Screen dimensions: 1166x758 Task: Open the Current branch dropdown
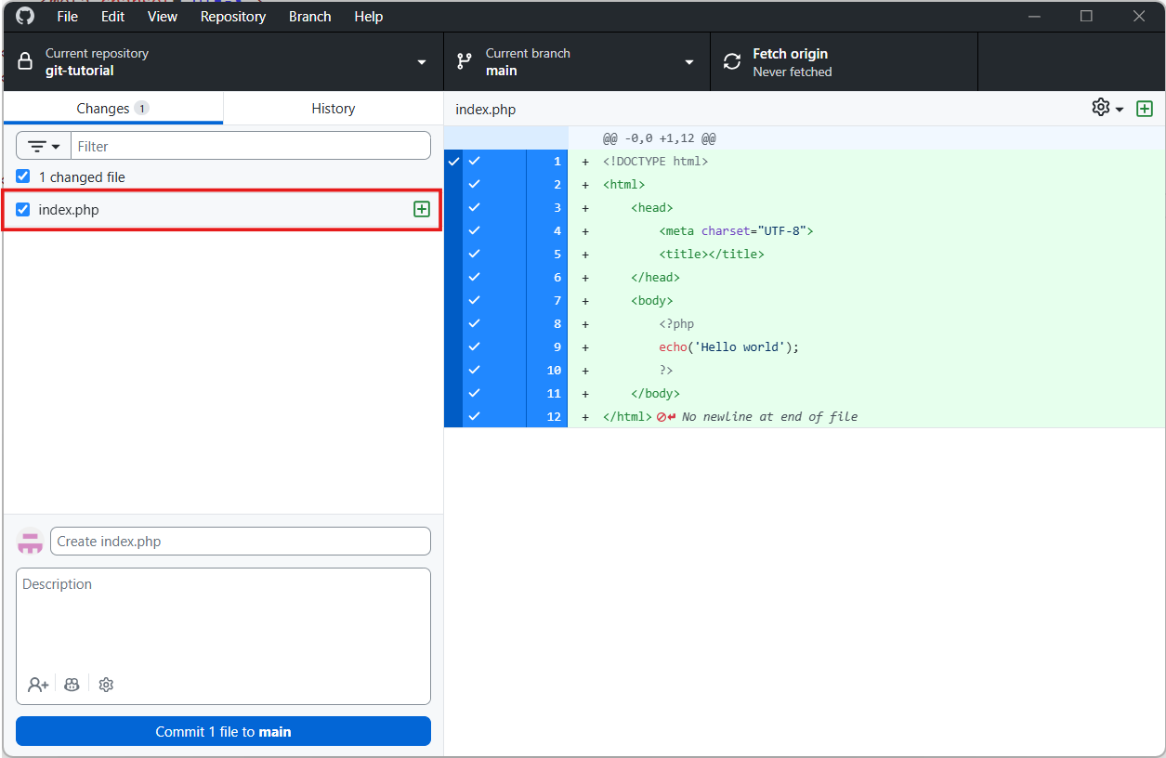pos(577,62)
